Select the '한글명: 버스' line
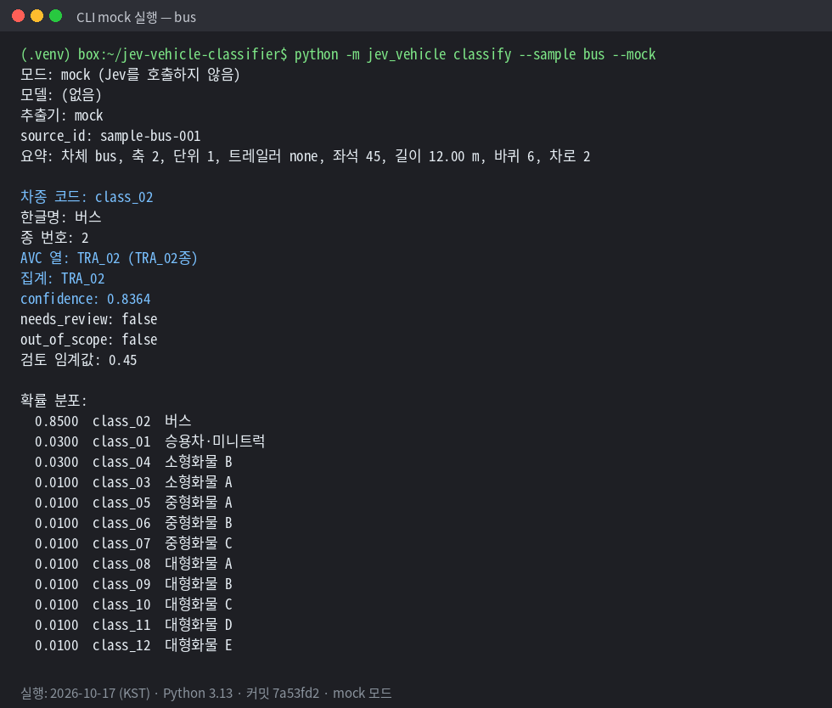Screen dimensions: 832x708 pos(61,217)
